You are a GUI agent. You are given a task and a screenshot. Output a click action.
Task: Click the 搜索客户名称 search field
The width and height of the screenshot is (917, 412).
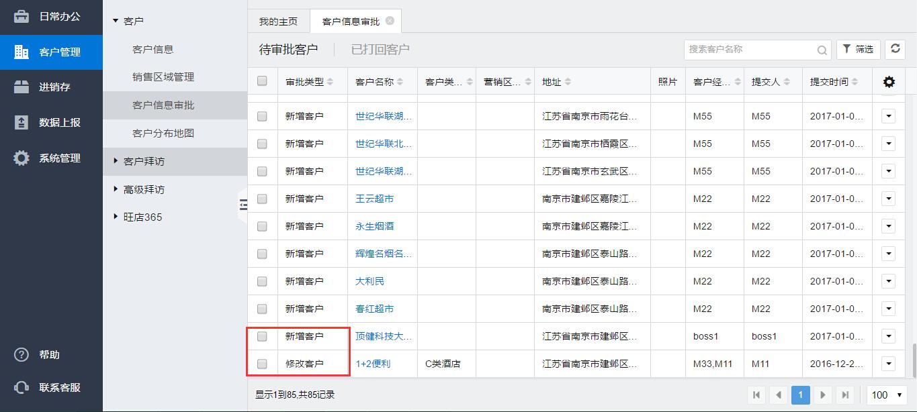pos(749,50)
